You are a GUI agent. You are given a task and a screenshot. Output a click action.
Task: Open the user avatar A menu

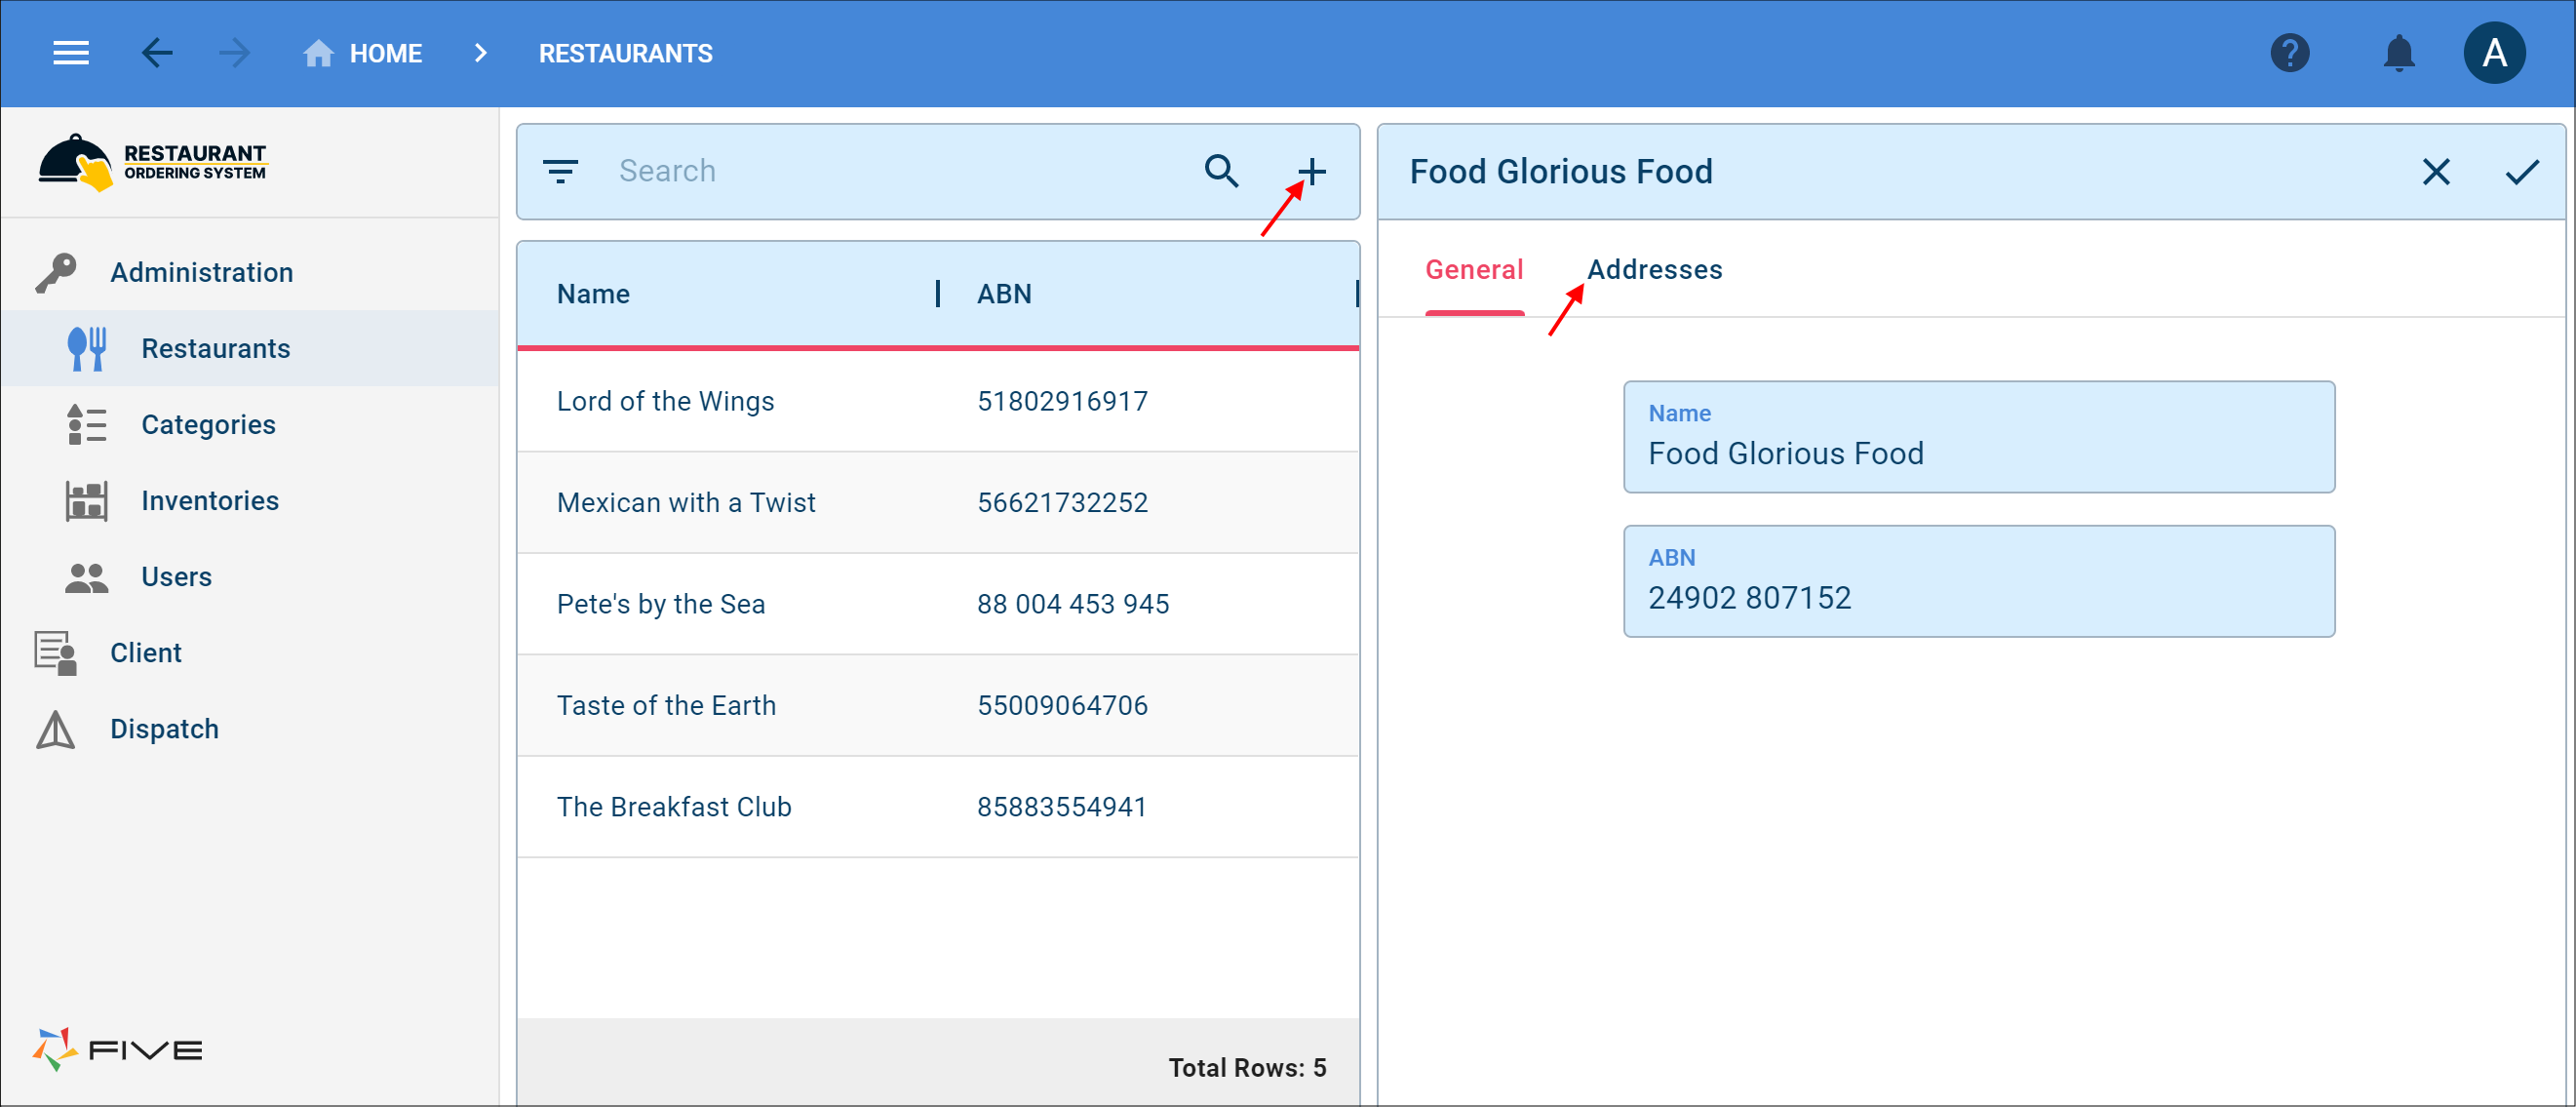click(2494, 53)
